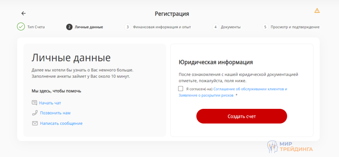
Task: Click the 'Позвонить нам' link
Action: 55,113
